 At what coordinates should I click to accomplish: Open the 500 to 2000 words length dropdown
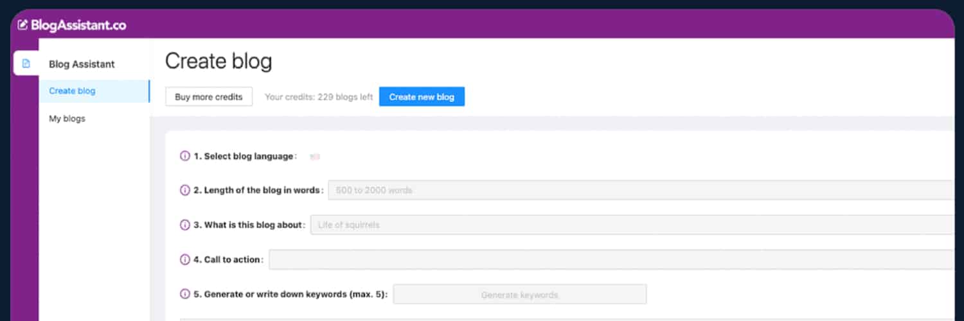(639, 191)
